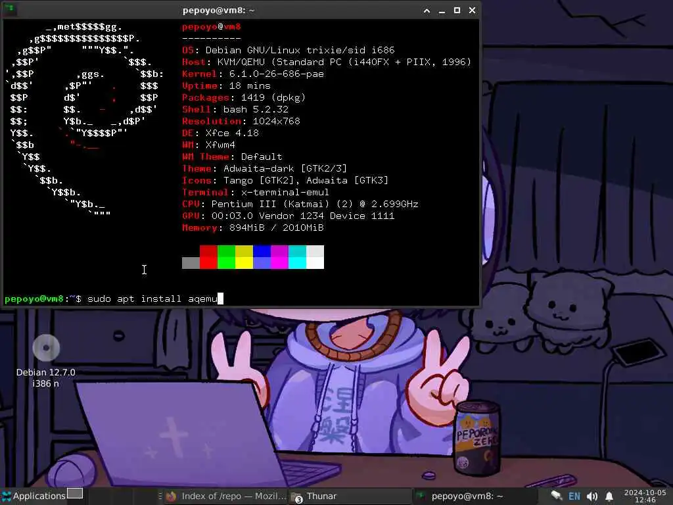Minimize the terminal window
673x505 pixels.
442,11
